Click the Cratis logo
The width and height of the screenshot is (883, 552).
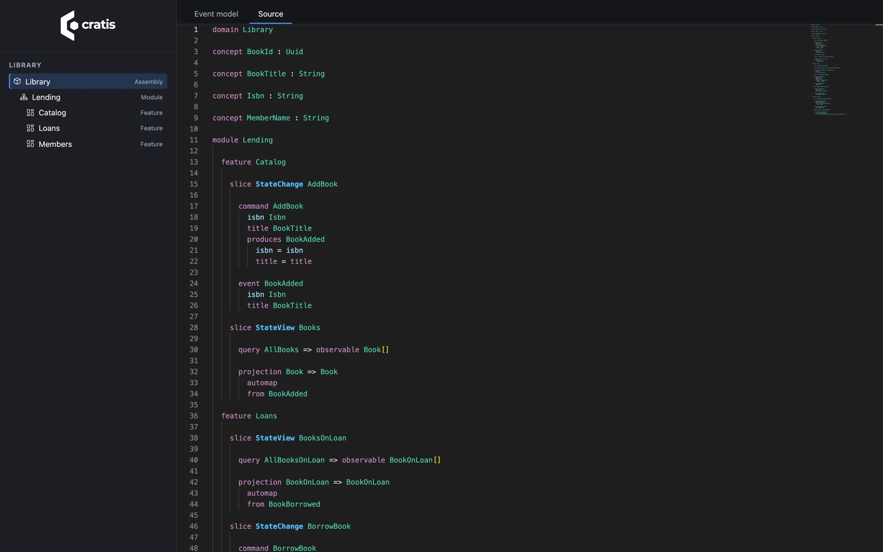(x=88, y=25)
